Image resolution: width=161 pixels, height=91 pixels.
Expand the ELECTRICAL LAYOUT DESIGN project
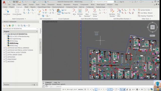click(4, 52)
